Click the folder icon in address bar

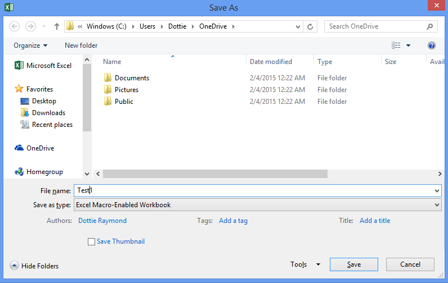click(70, 26)
